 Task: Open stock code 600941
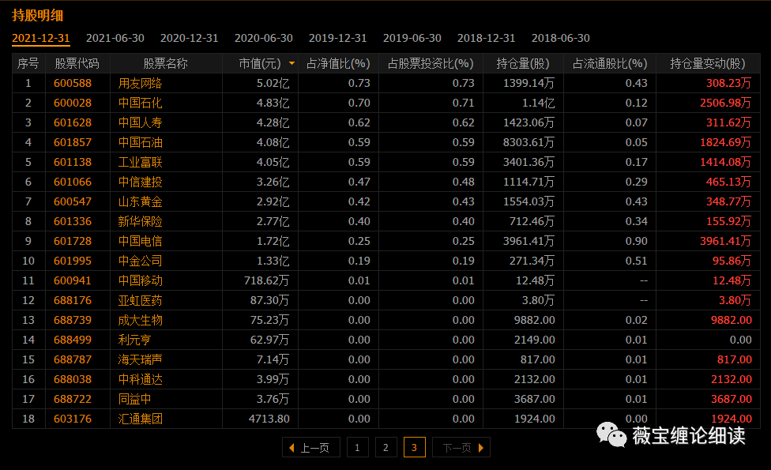point(73,280)
